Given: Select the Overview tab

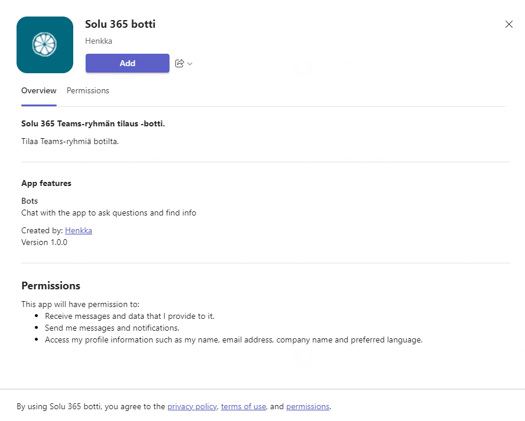Looking at the screenshot, I should [38, 90].
